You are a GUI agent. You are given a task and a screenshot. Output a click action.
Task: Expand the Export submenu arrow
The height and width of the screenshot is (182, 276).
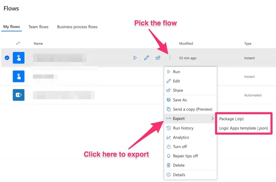pos(213,119)
